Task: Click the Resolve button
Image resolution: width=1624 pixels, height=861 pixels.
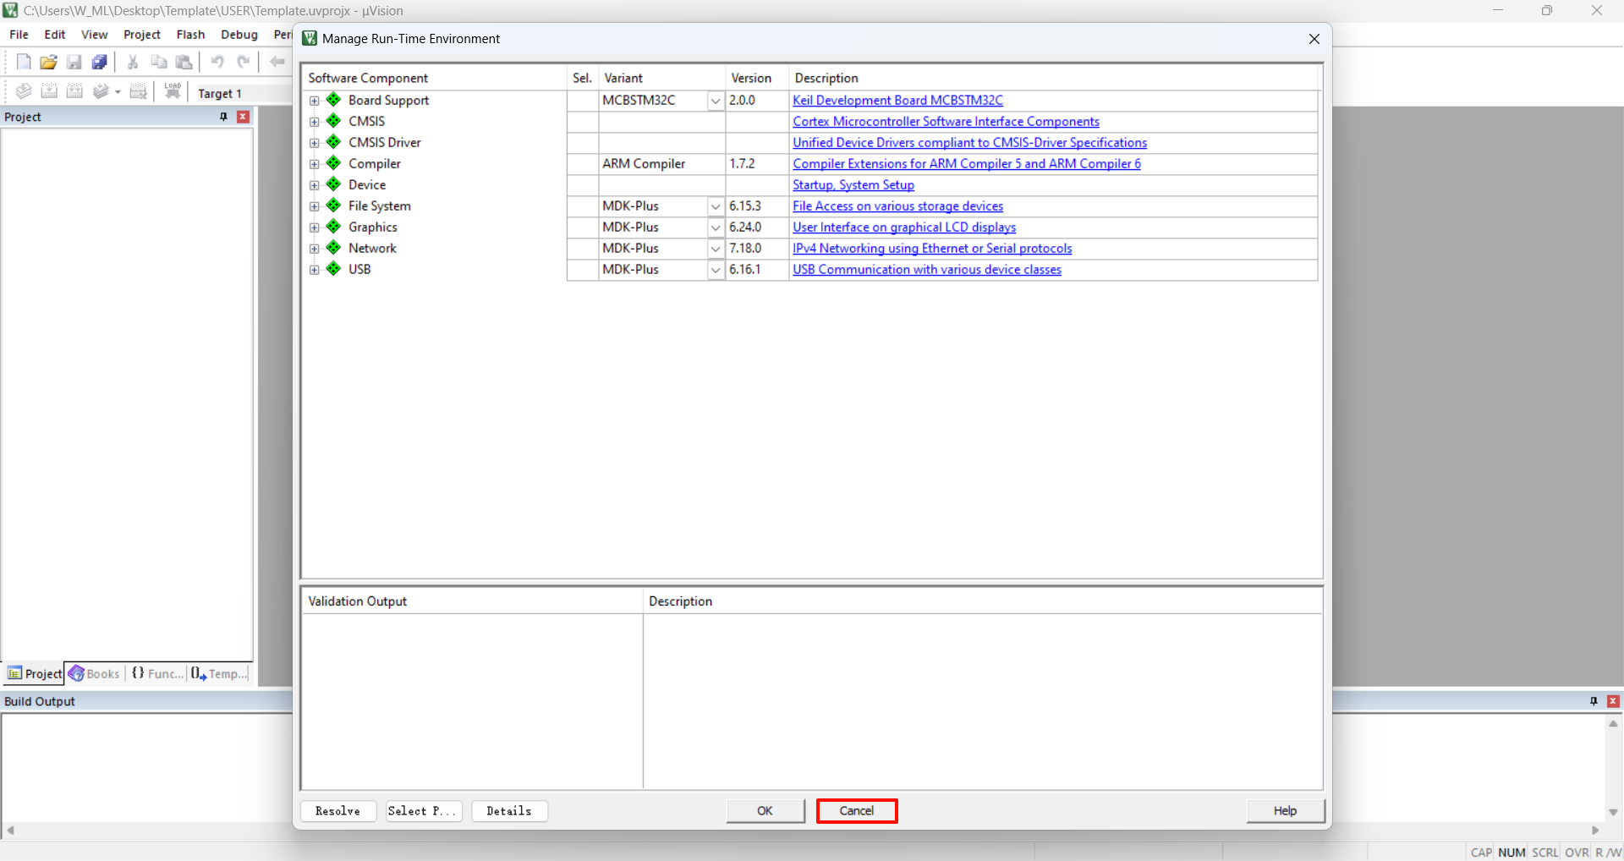Action: (x=338, y=811)
